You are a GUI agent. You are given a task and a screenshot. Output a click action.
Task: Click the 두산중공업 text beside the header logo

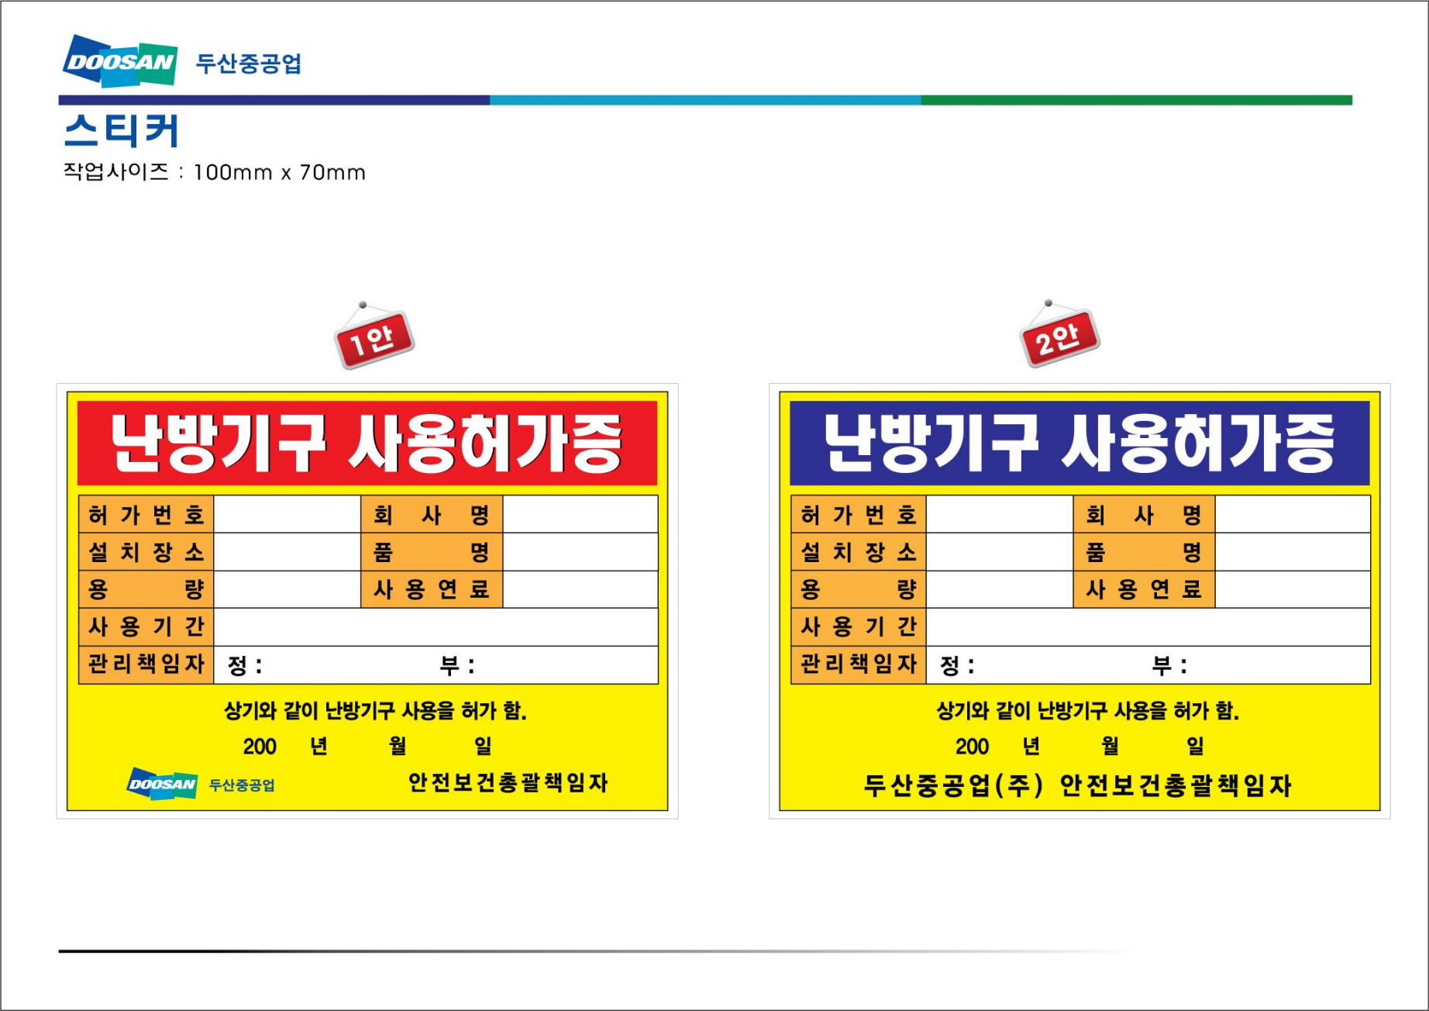[x=249, y=64]
